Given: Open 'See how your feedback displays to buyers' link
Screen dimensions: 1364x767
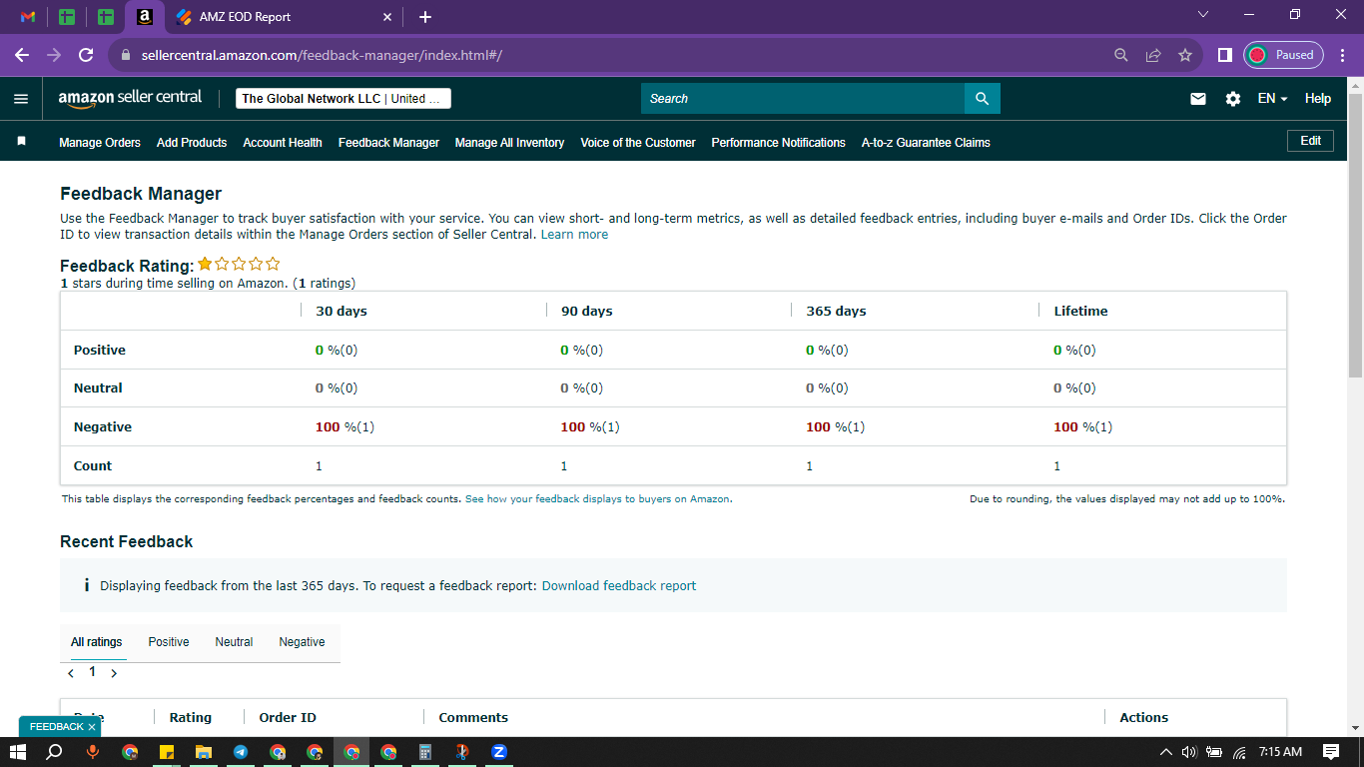Looking at the screenshot, I should [598, 499].
